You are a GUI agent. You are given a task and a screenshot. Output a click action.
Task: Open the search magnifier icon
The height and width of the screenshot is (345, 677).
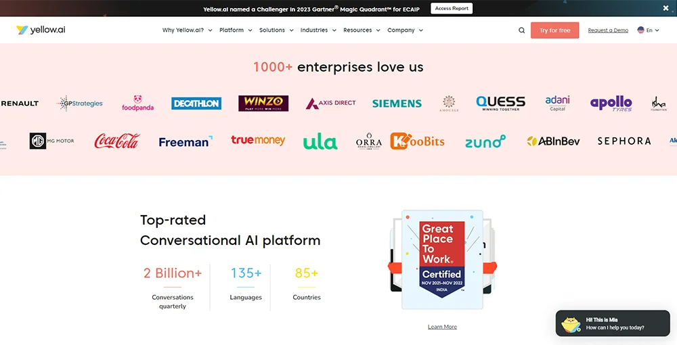point(521,30)
